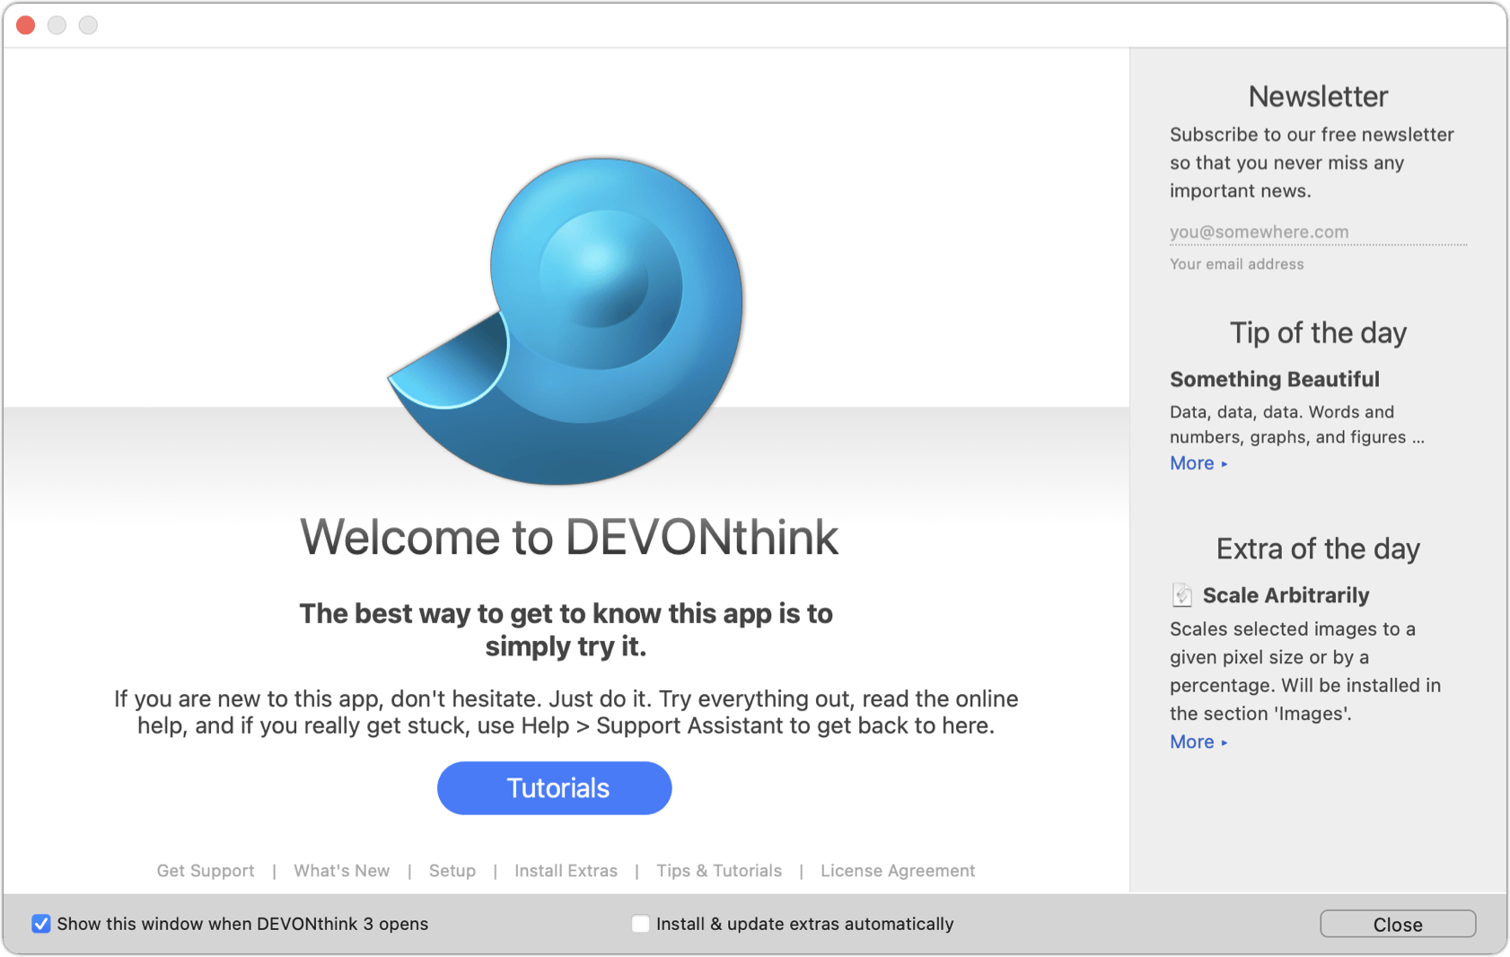Open the Install Extras link
The width and height of the screenshot is (1510, 957).
point(566,871)
